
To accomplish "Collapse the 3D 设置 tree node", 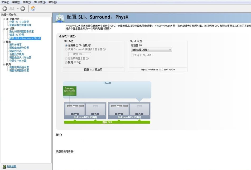I will pos(4,29).
